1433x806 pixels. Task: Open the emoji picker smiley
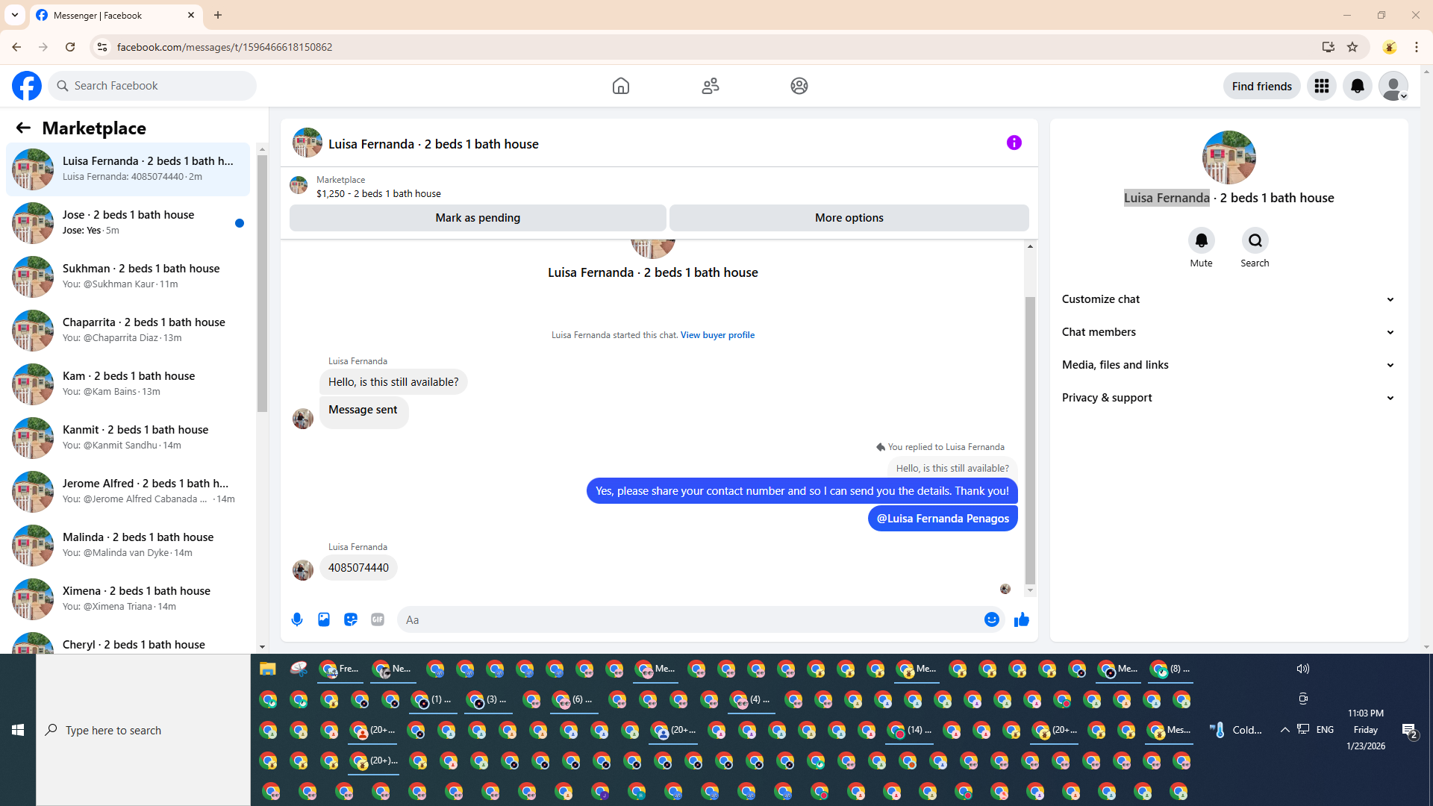coord(991,619)
